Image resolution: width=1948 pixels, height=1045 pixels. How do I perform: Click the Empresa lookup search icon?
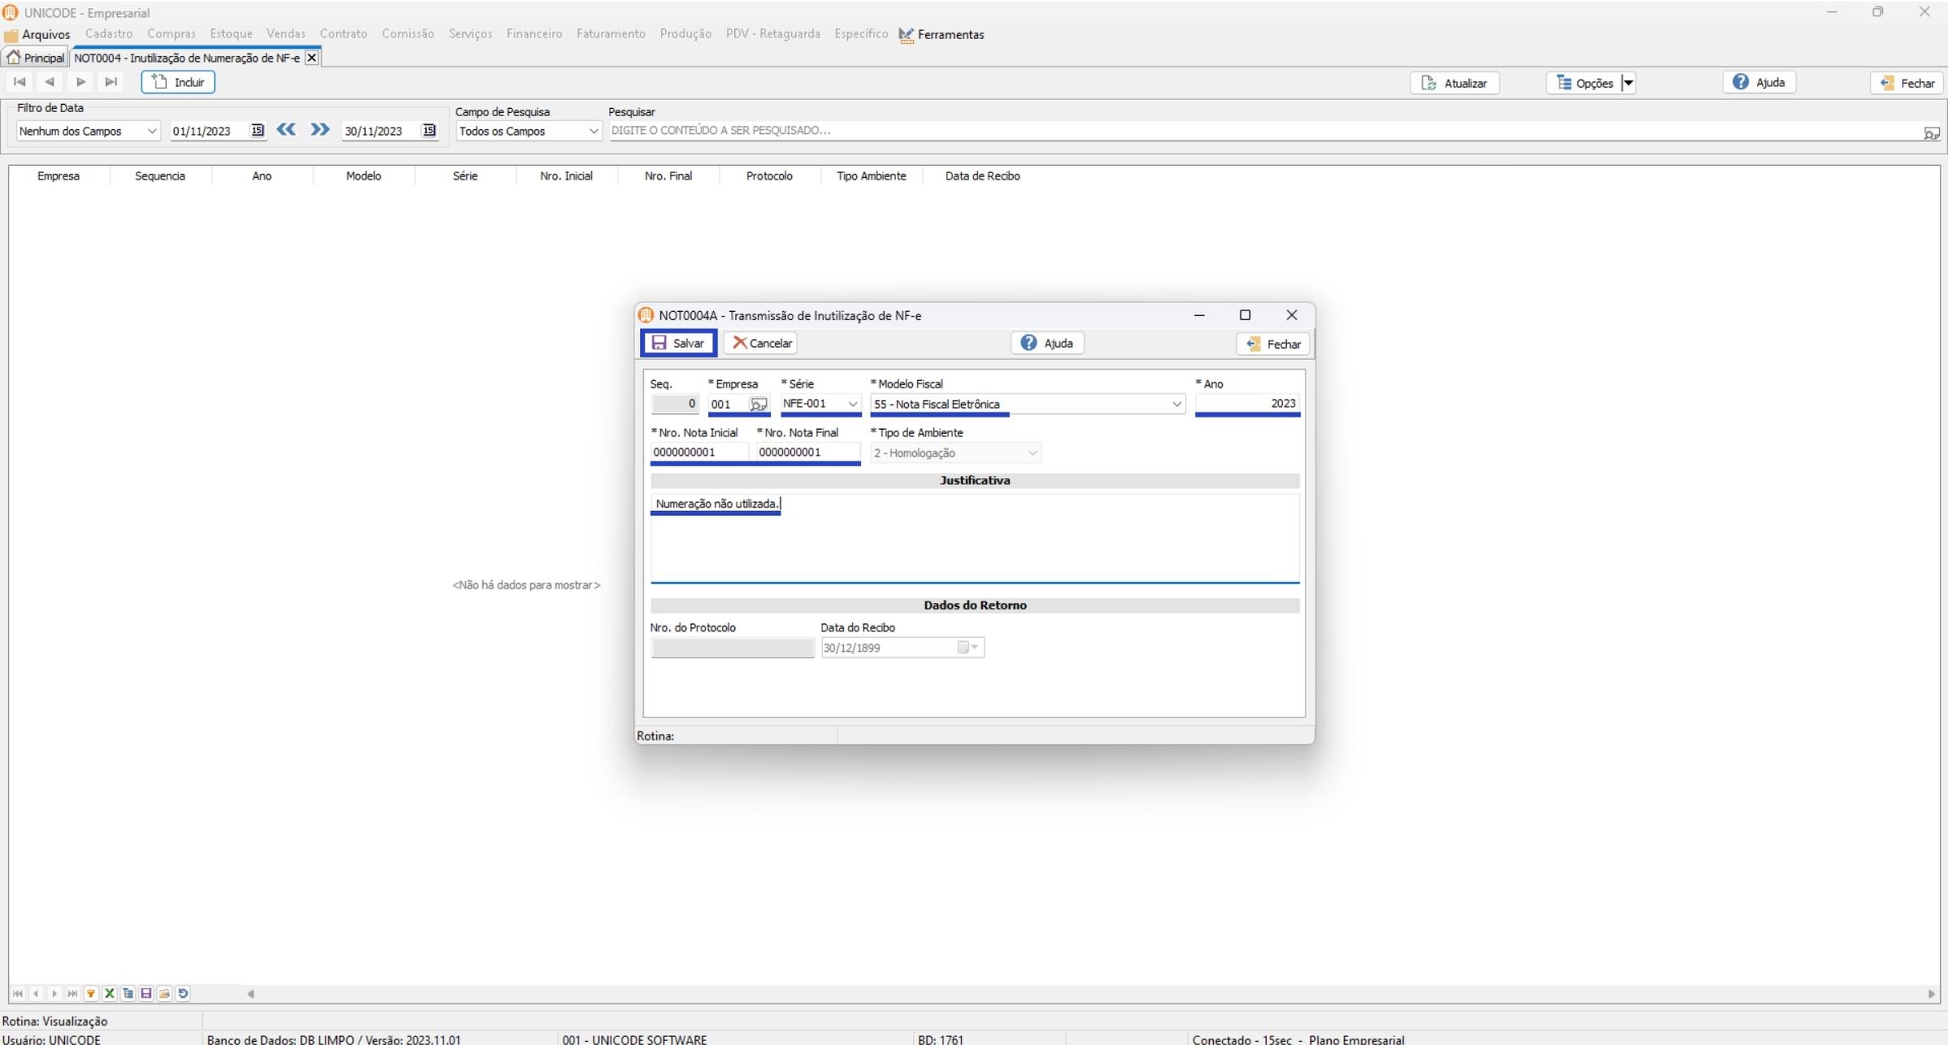click(758, 404)
